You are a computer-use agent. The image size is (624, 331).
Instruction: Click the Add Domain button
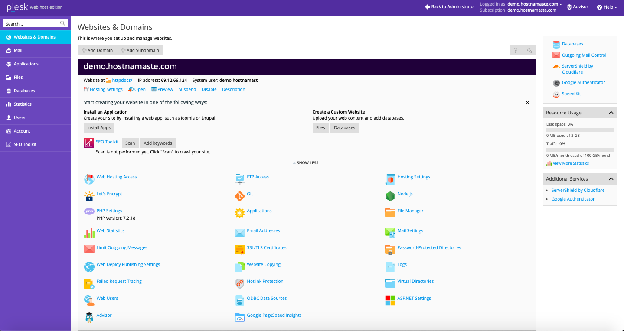point(97,50)
